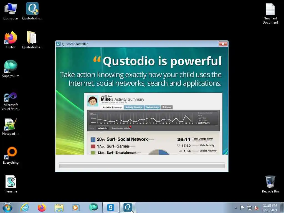Click the Activity Summary tab in preview

click(x=112, y=107)
